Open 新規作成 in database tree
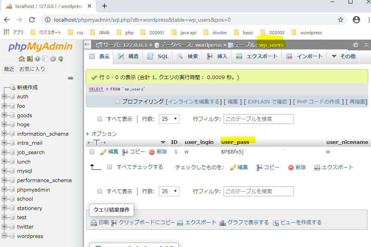Screen dimensions: 371x247 (27, 87)
